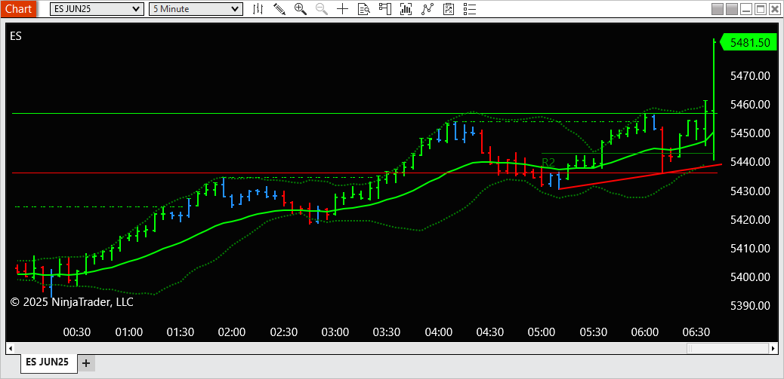This screenshot has height=379, width=784.
Task: Click the horizontal scrollbar thumb
Action: 727,347
